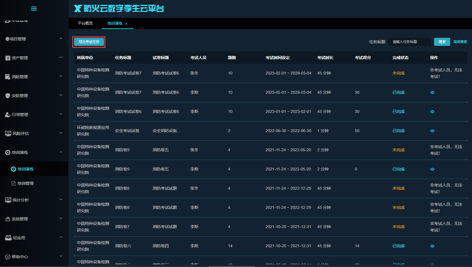Click the platform X logo icon
The image size is (472, 267).
78,9
